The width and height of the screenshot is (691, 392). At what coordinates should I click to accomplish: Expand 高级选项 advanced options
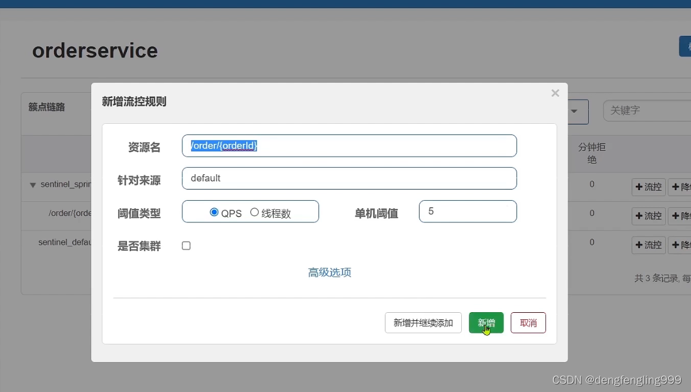[330, 272]
